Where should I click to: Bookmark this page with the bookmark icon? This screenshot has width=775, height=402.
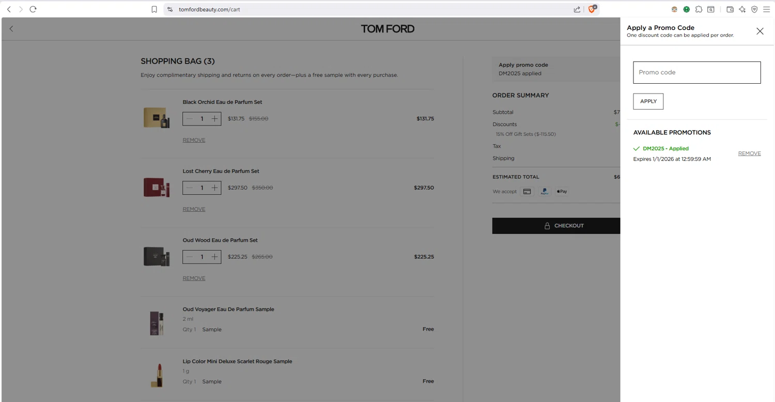point(154,9)
